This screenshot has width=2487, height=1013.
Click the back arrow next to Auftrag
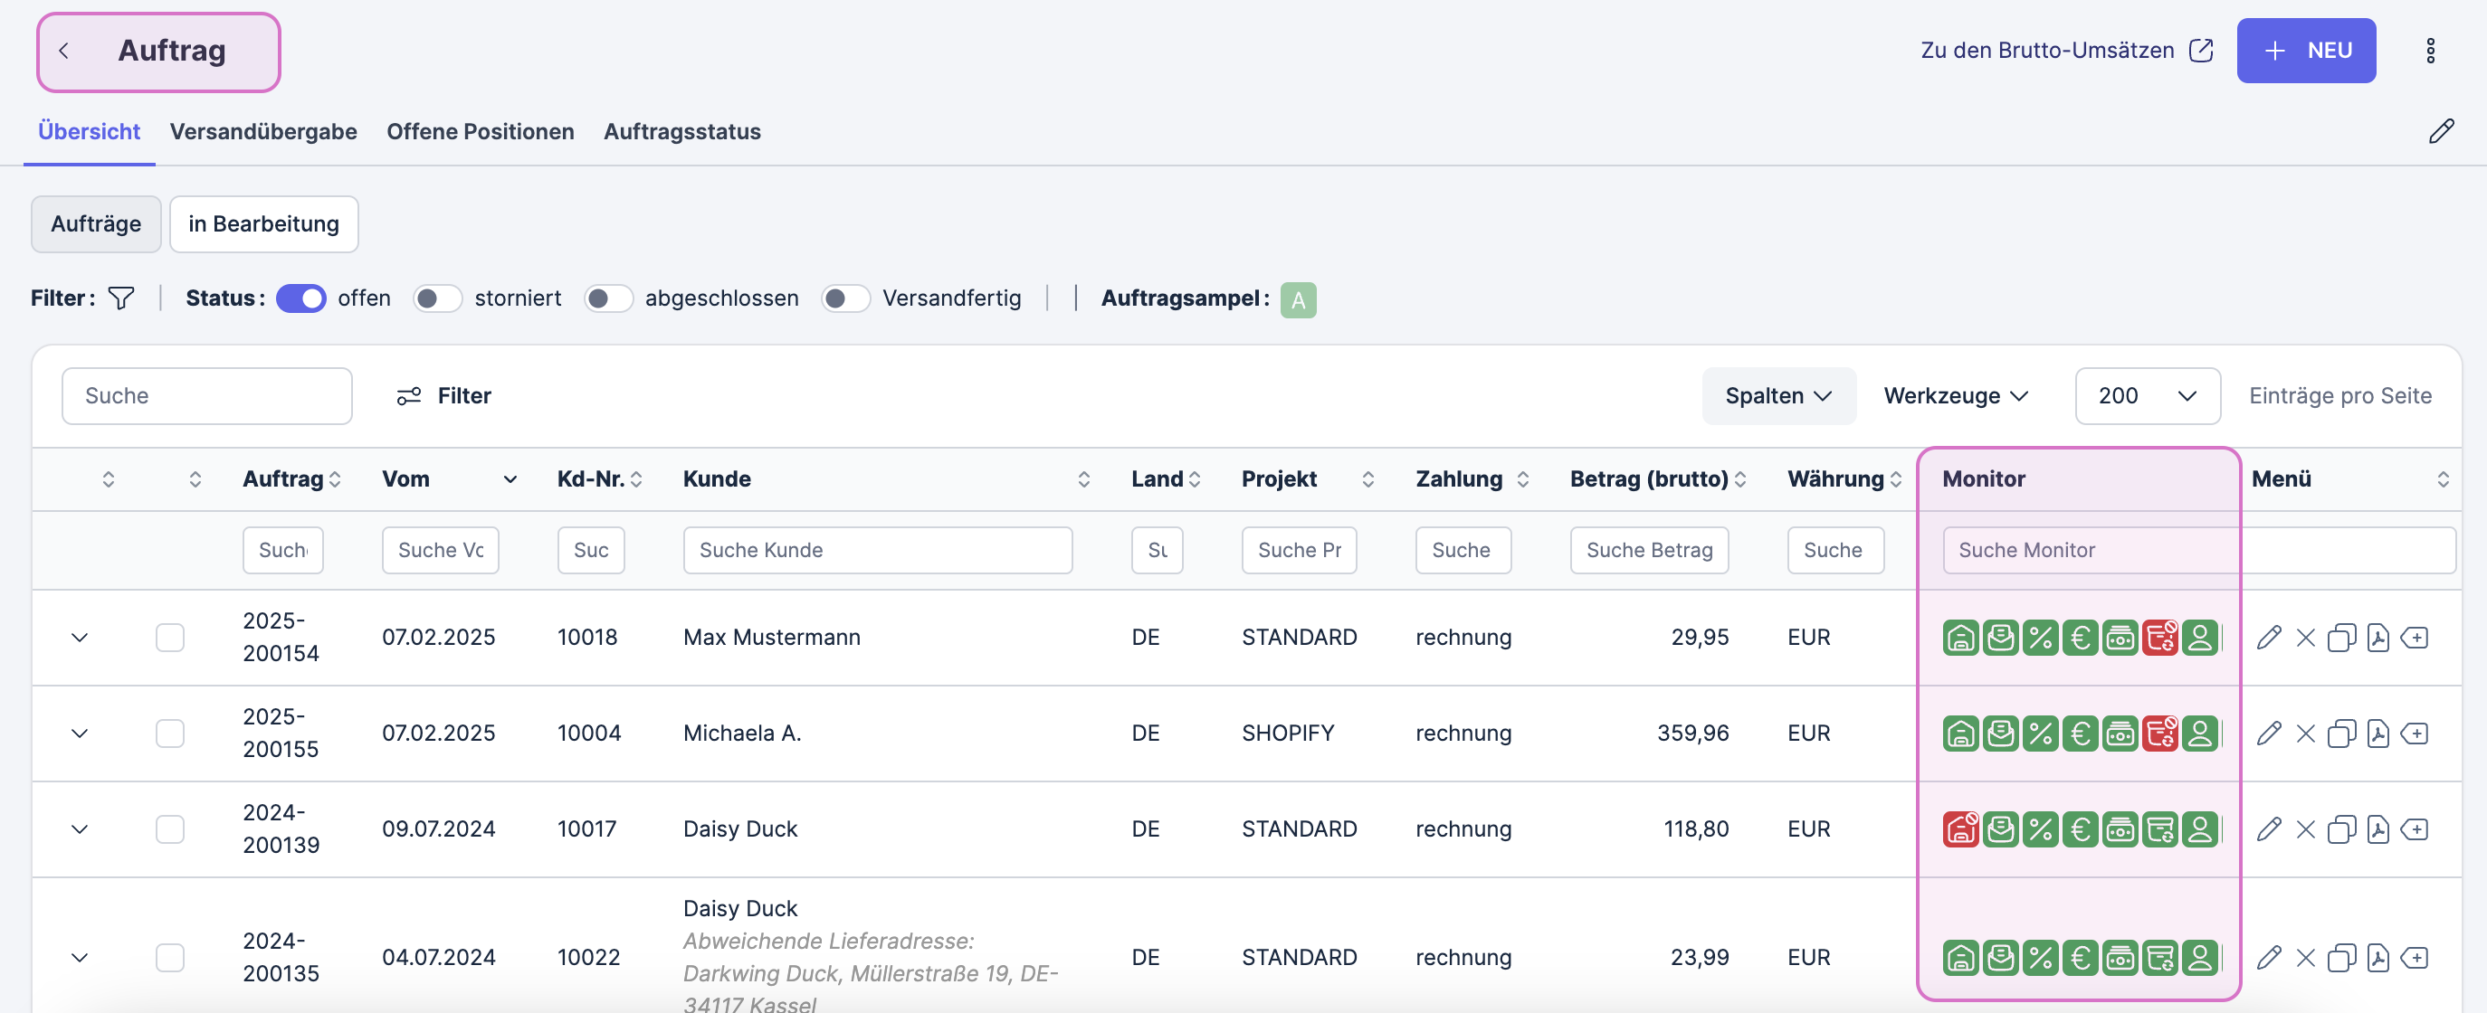click(63, 52)
